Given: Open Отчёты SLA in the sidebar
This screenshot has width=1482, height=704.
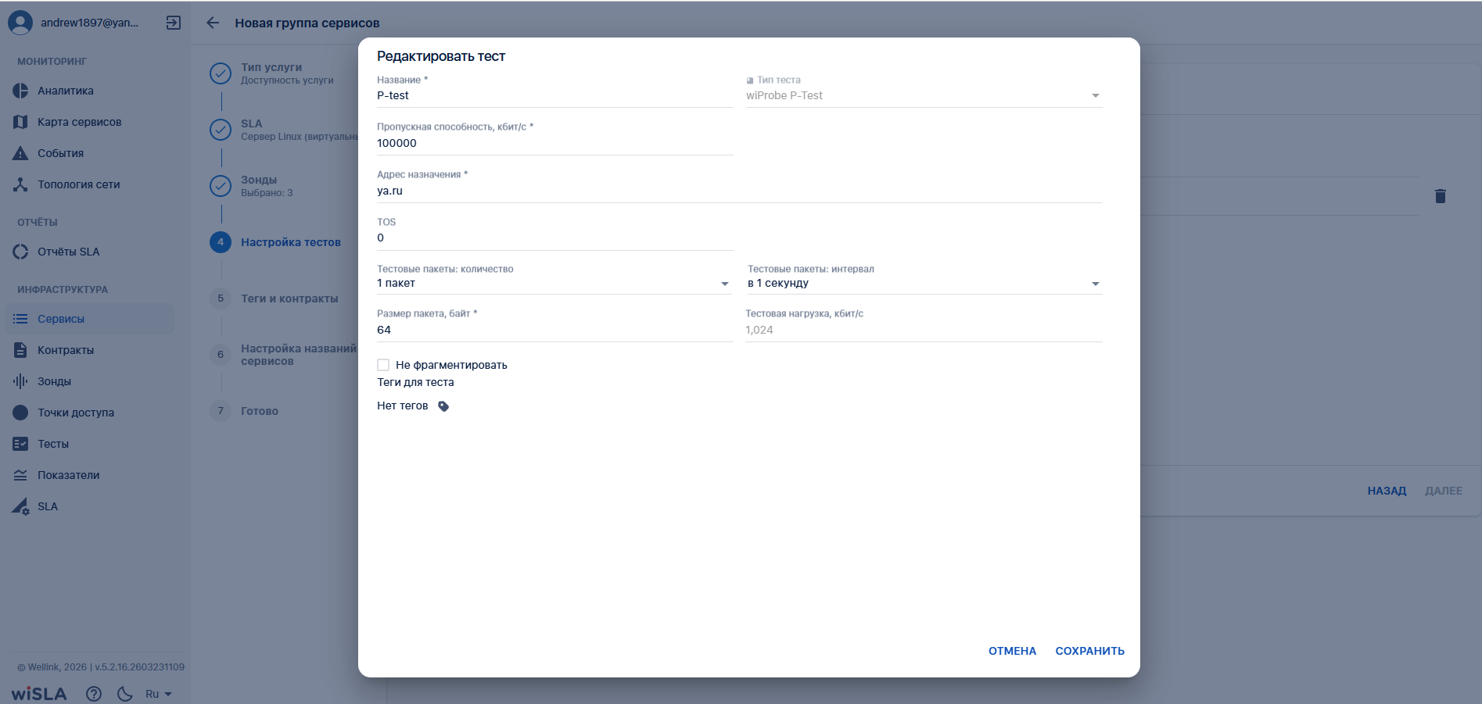Looking at the screenshot, I should tap(68, 252).
